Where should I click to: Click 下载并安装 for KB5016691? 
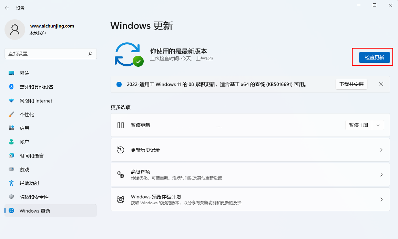(x=351, y=84)
